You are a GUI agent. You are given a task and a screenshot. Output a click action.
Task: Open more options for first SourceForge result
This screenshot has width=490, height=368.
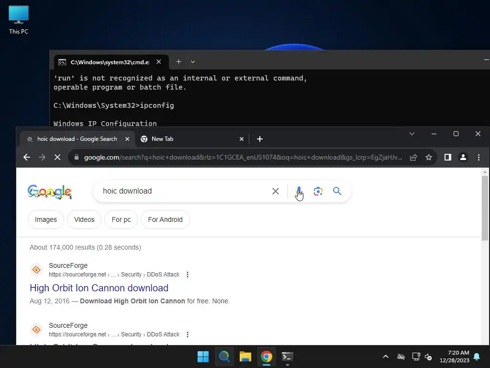tap(188, 275)
